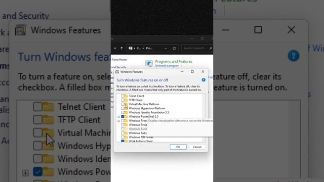Image resolution: width=324 pixels, height=182 pixels.
Task: Select 'Telnet Client' text in the center dialog
Action: tap(136, 96)
